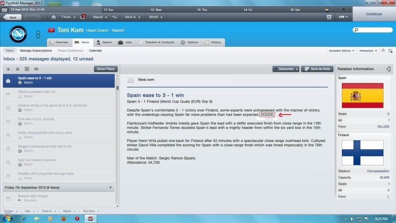Click the envelope icon in inbox toolbar
Viewport: 396px width, 223px height.
36,69
